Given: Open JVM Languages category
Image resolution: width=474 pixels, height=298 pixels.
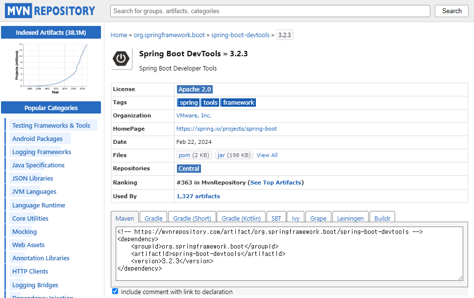Looking at the screenshot, I should pyautogui.click(x=34, y=192).
